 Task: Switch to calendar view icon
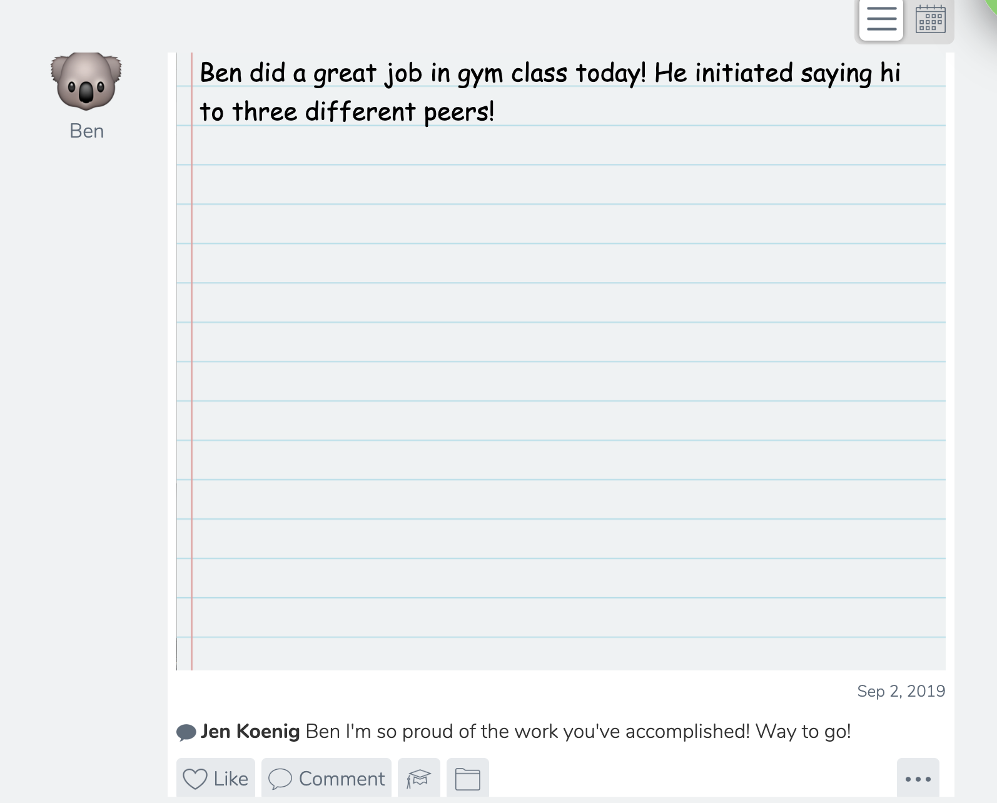click(930, 19)
